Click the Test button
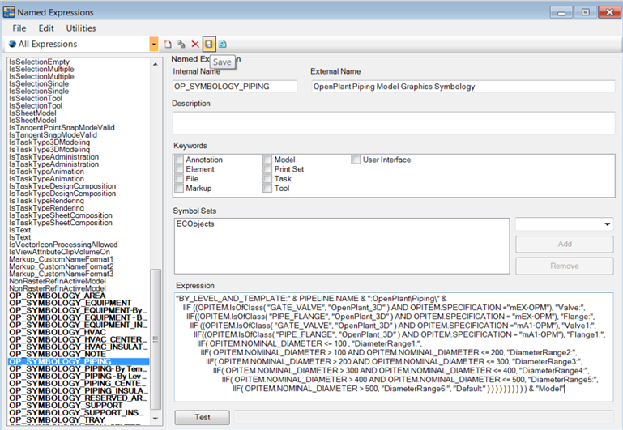This screenshot has height=430, width=623. 203,417
